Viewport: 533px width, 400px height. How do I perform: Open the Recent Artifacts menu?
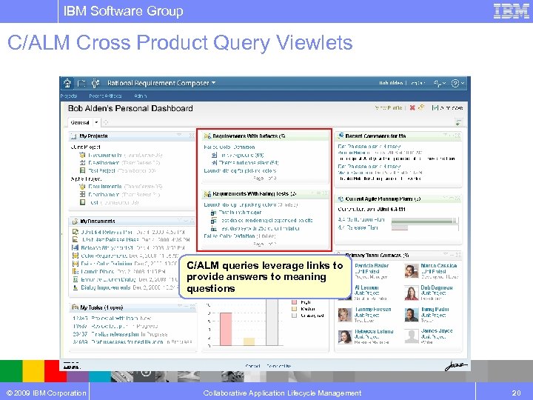click(105, 96)
